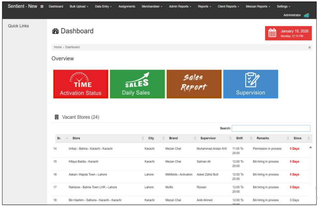Expand the Admin Reports dropdown menu
This screenshot has height=206, width=318.
(x=180, y=6)
